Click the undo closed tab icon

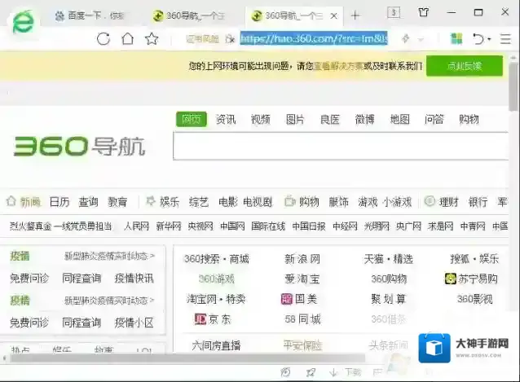478,39
